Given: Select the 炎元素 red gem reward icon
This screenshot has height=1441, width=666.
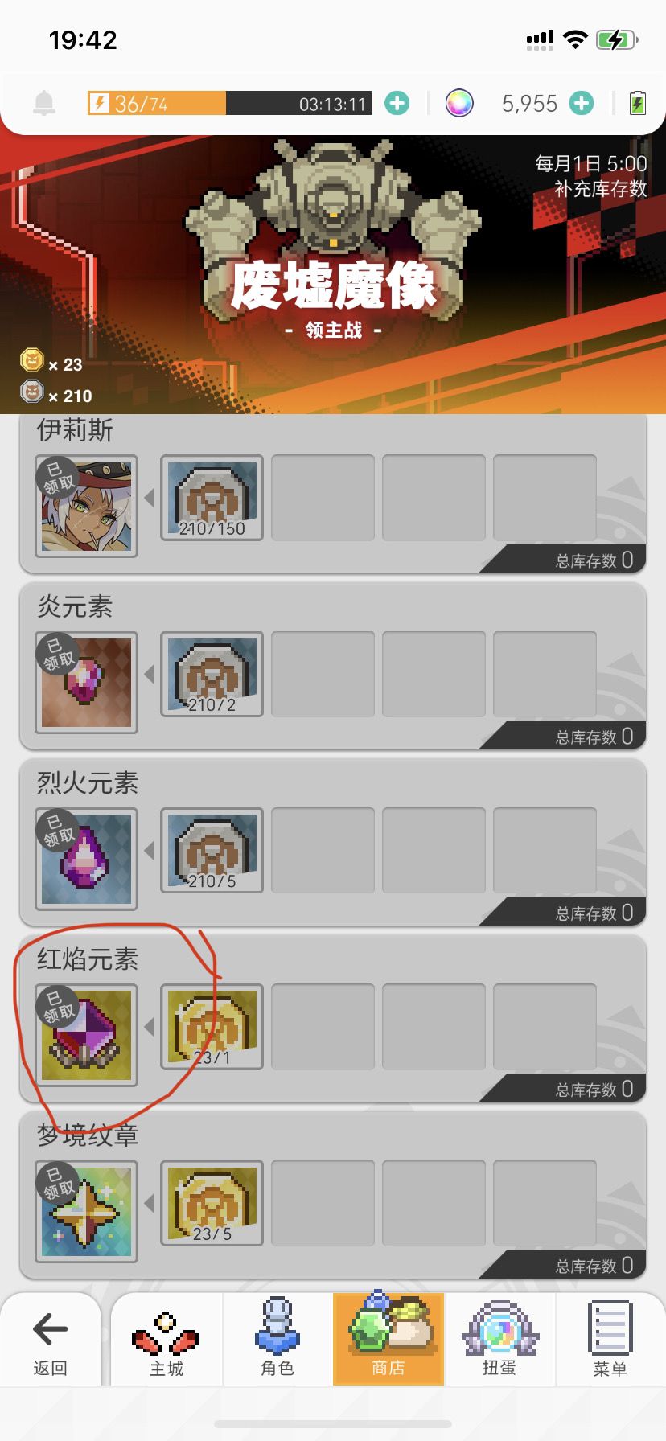Looking at the screenshot, I should pos(86,682).
